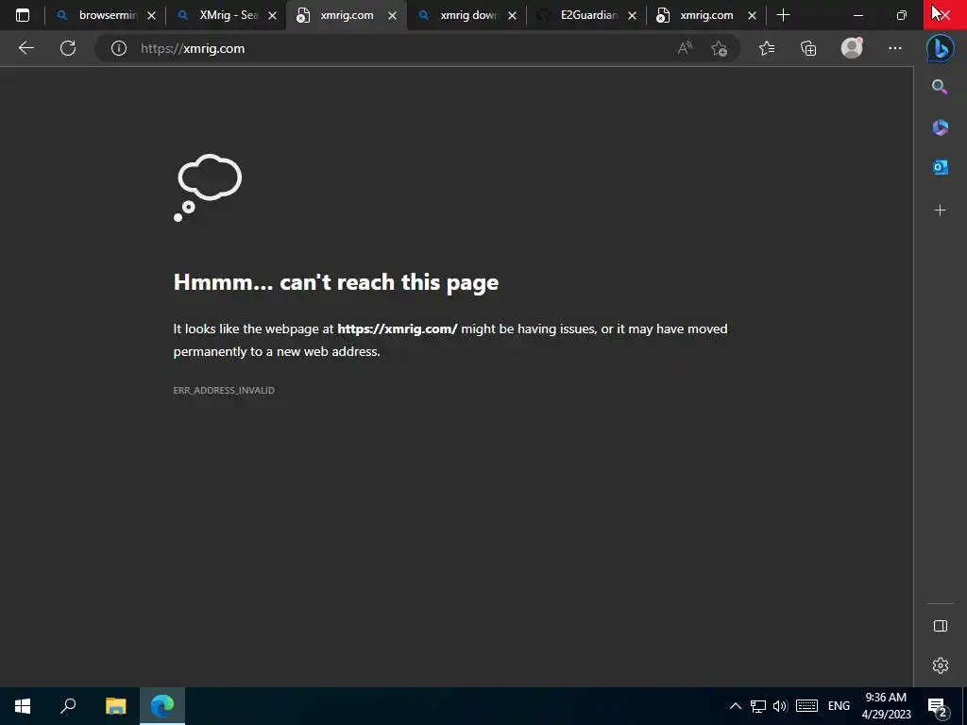Open the user profile menu
The height and width of the screenshot is (725, 967).
tap(852, 48)
